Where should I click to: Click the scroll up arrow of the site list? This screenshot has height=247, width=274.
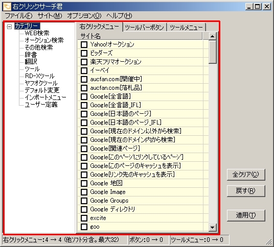pyautogui.click(x=213, y=36)
